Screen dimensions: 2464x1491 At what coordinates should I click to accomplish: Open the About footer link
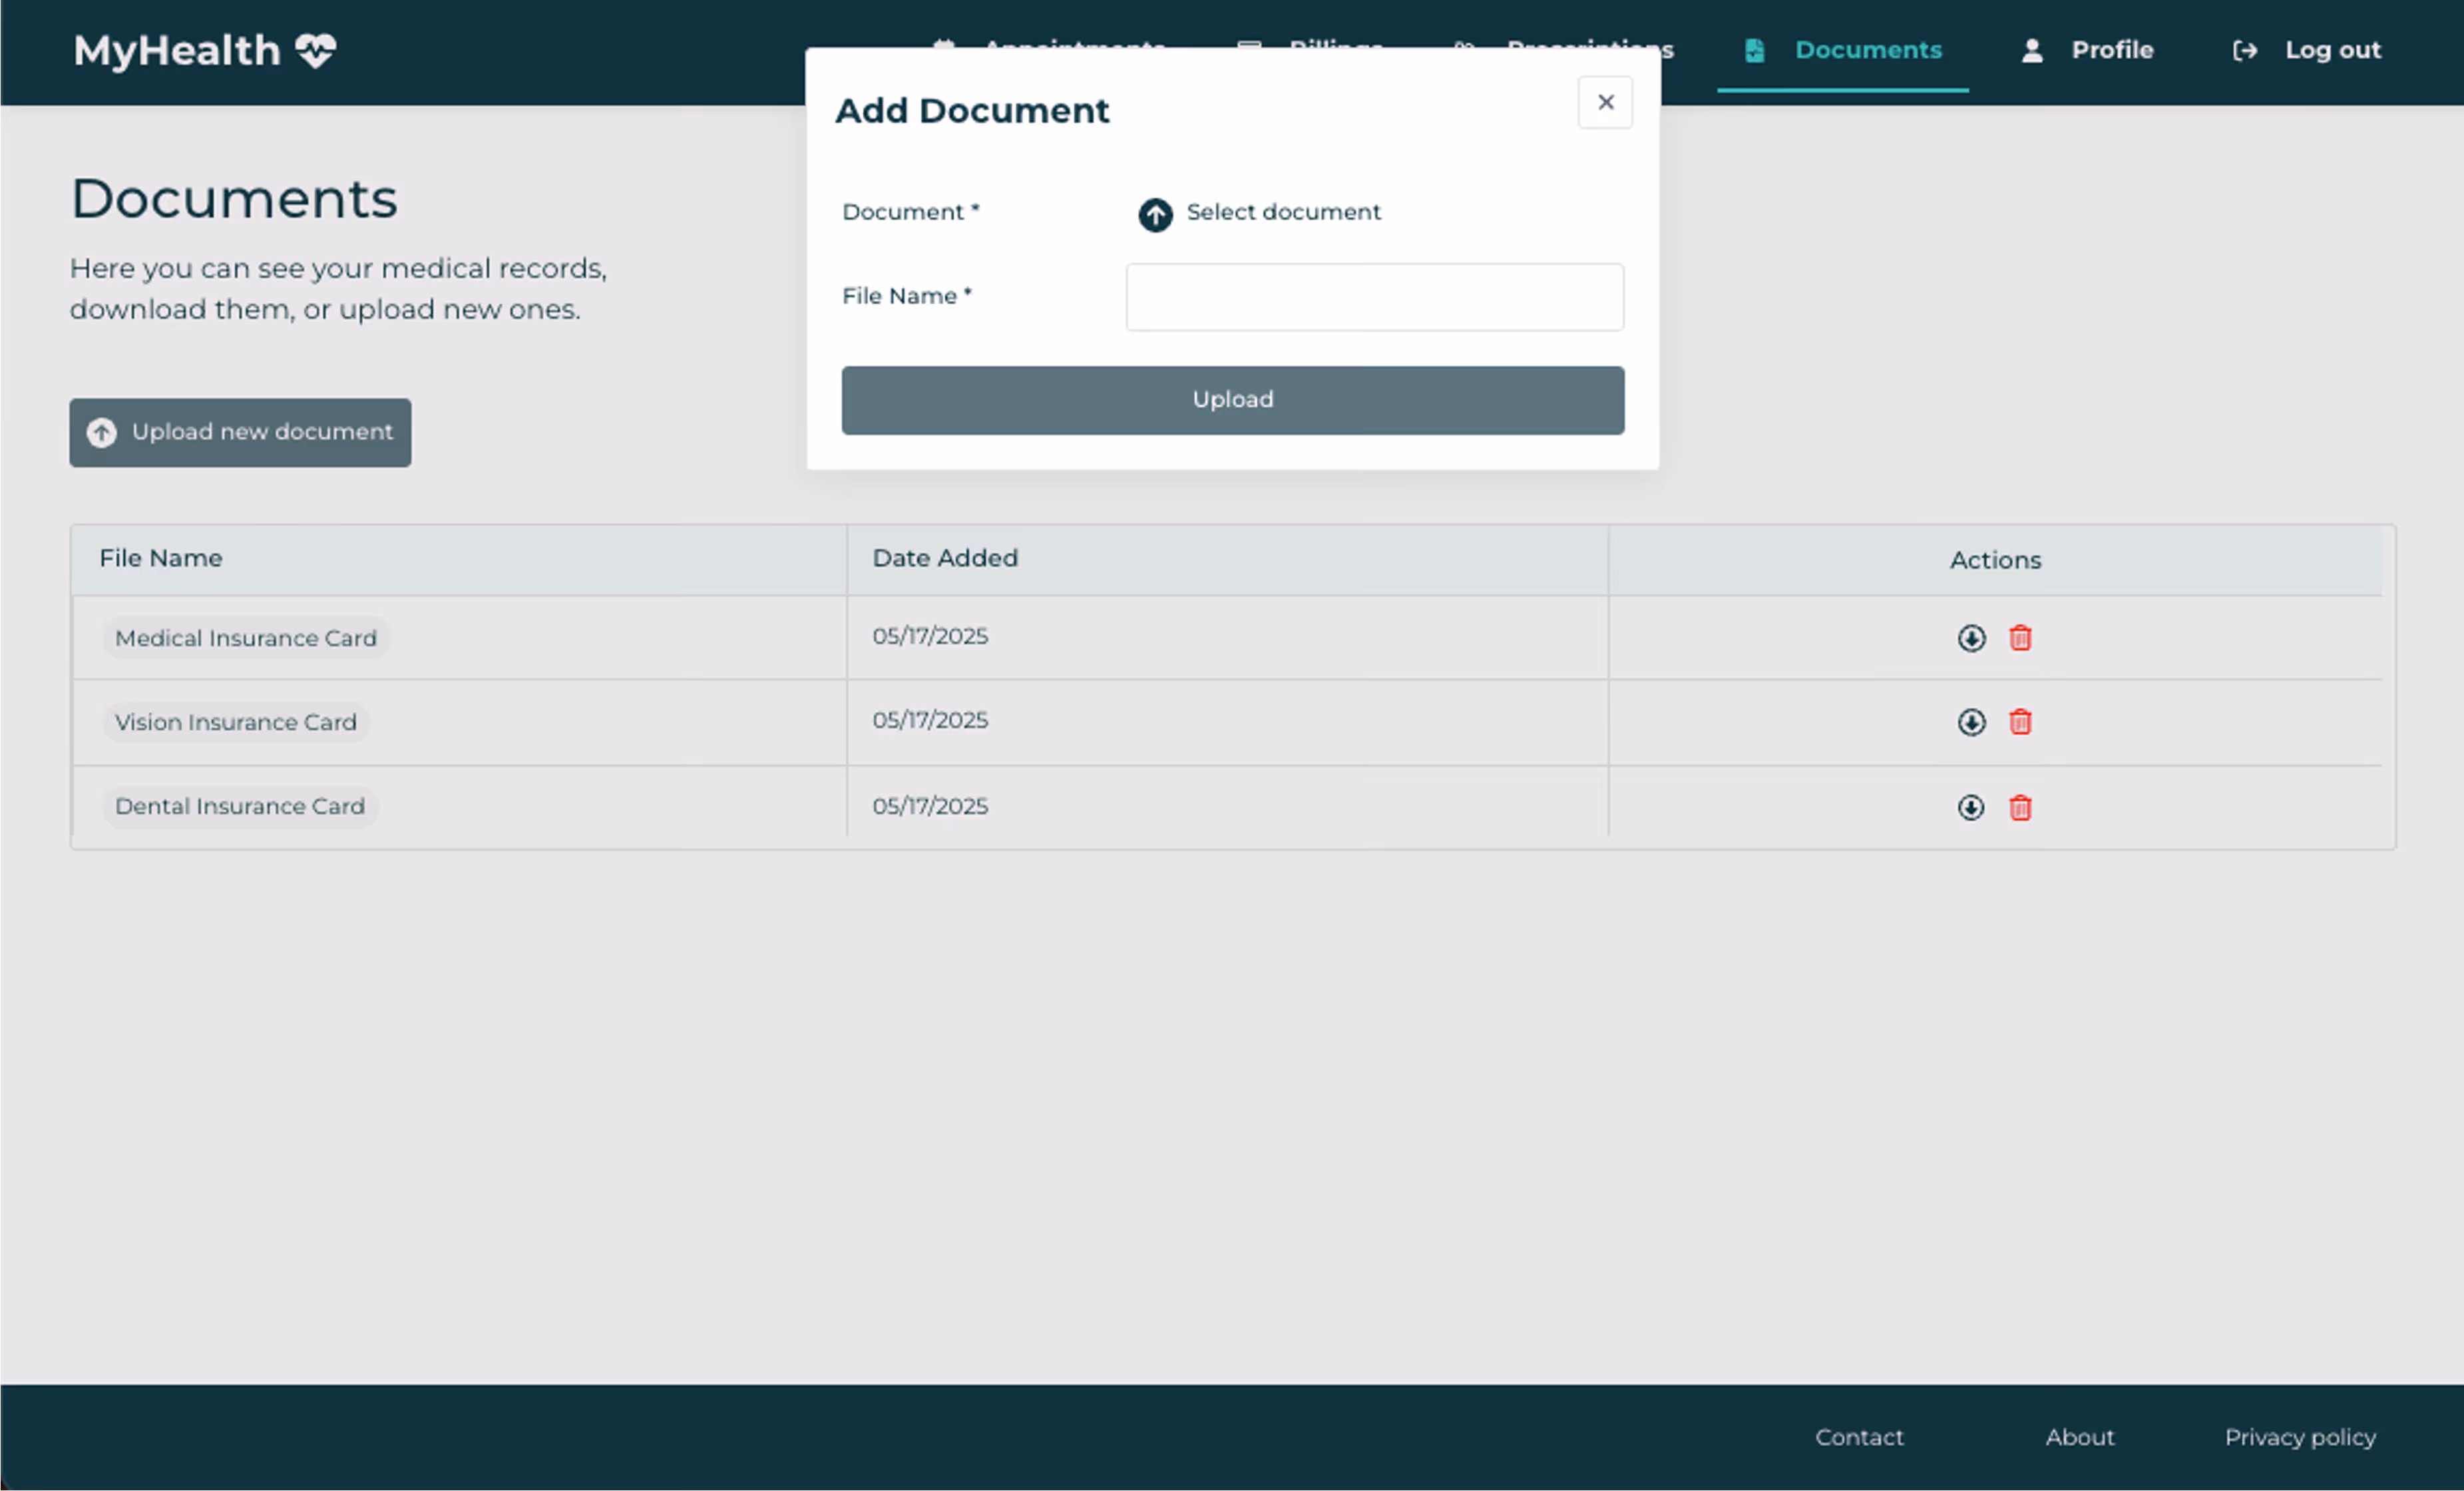pos(2080,1437)
